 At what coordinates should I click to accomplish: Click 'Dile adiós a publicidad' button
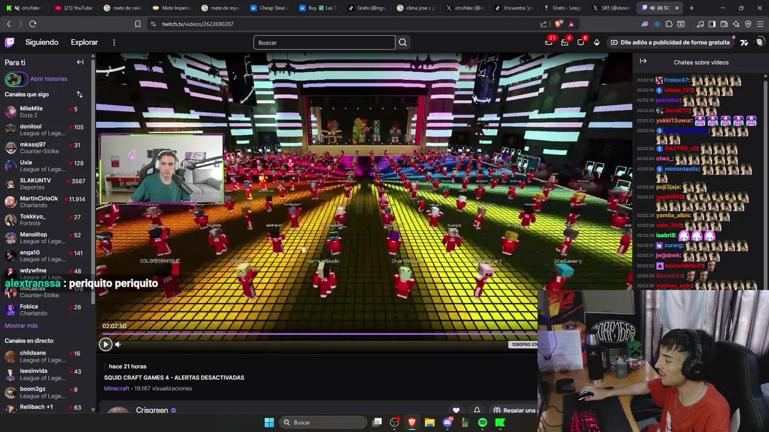pyautogui.click(x=670, y=42)
